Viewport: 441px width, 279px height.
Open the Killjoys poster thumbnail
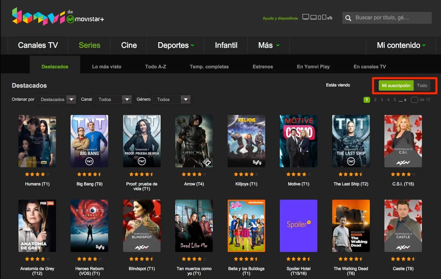point(246,141)
